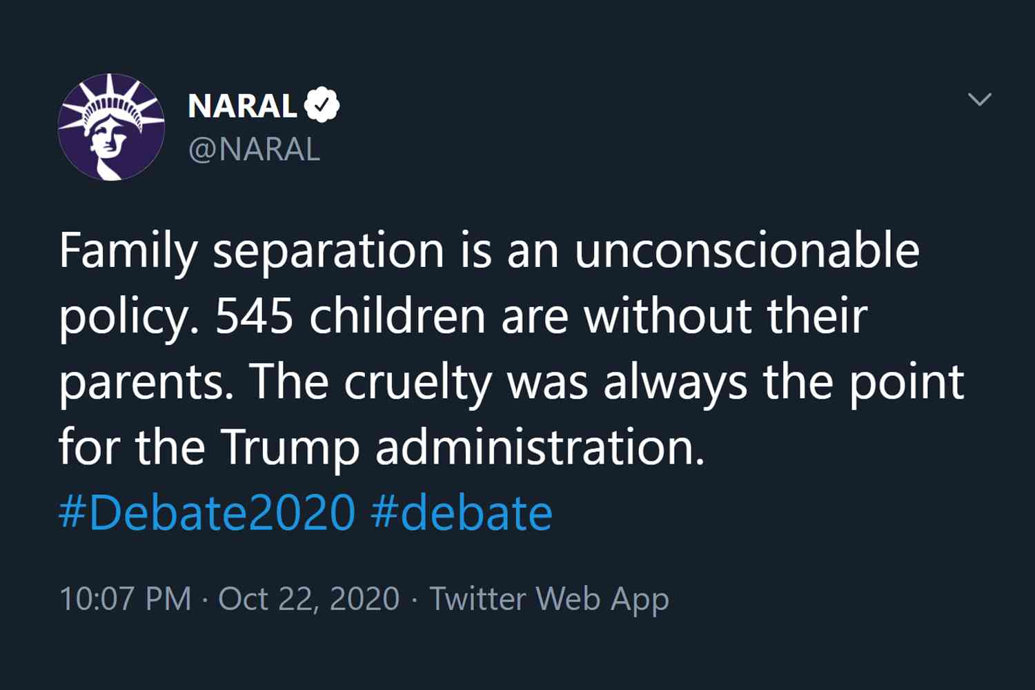Open the NARAL Statue of Liberty avatar
Image resolution: width=1035 pixels, height=690 pixels.
pyautogui.click(x=111, y=127)
